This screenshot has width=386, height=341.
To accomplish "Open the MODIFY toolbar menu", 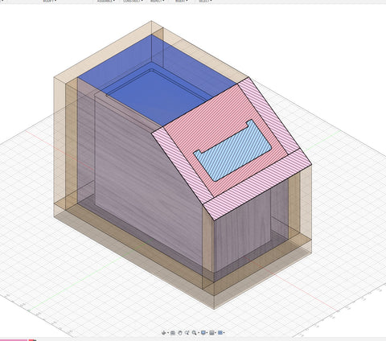I will pos(49,1).
